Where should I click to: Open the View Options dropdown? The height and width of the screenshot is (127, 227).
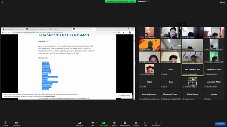pyautogui.click(x=143, y=1)
